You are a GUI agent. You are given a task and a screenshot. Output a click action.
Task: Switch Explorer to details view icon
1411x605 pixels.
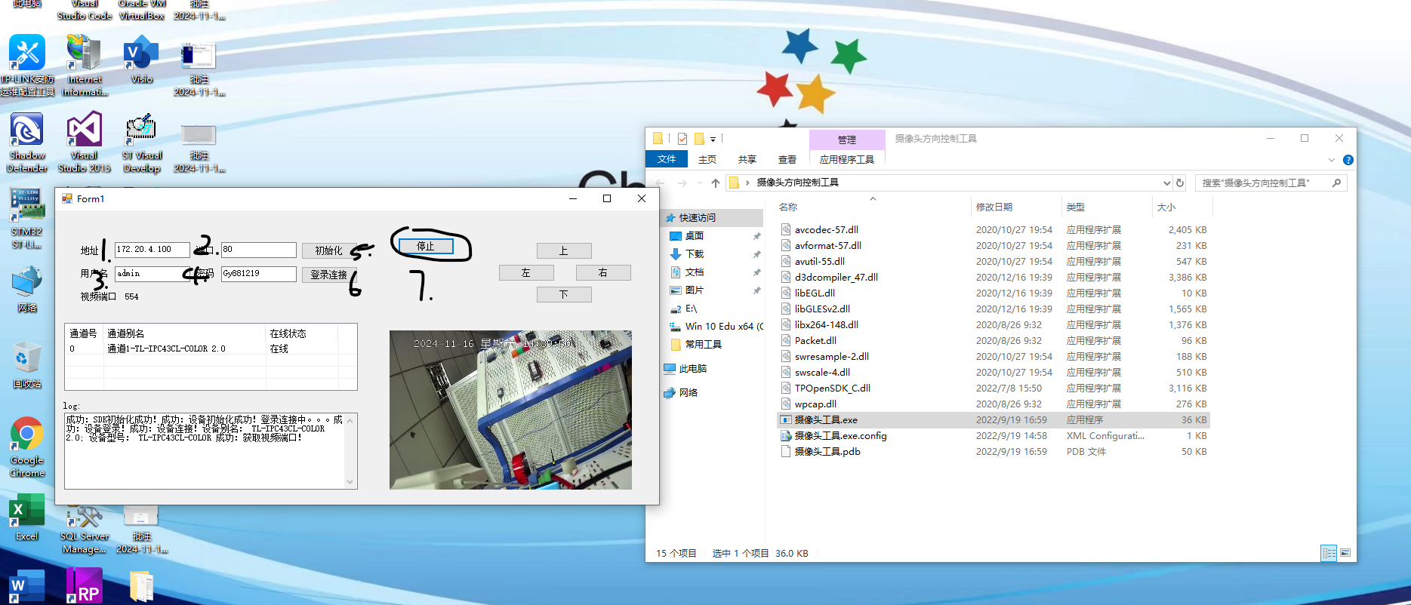1329,553
